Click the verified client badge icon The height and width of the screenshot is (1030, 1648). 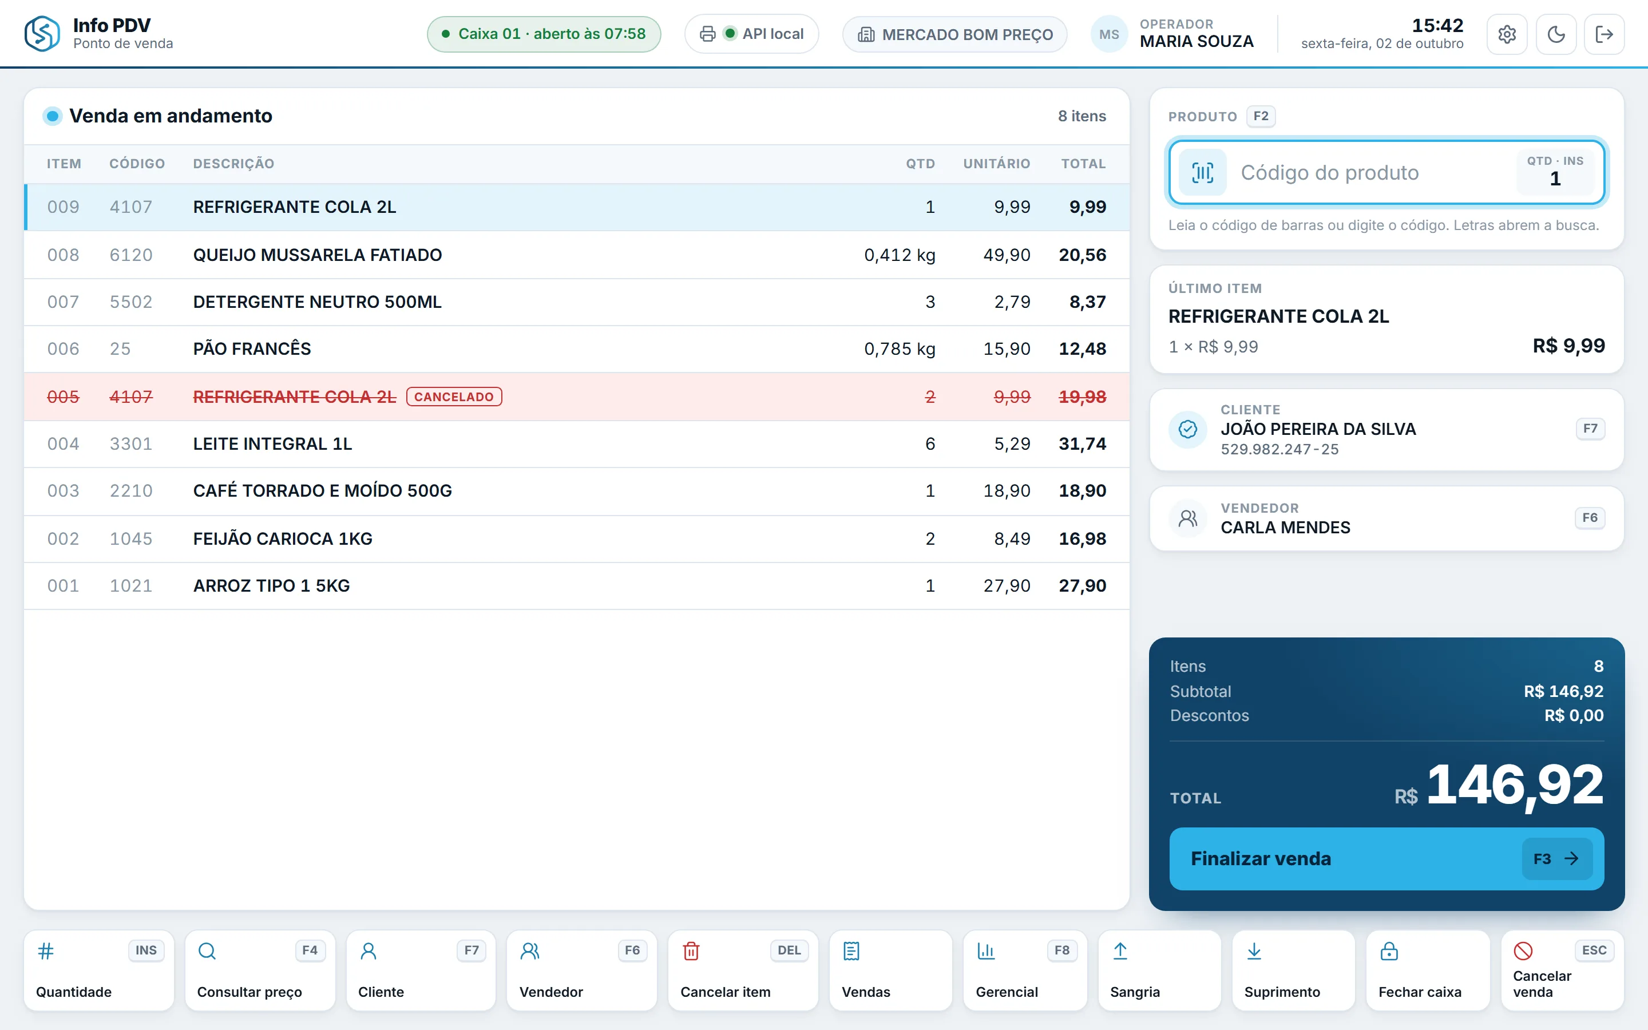coord(1188,429)
